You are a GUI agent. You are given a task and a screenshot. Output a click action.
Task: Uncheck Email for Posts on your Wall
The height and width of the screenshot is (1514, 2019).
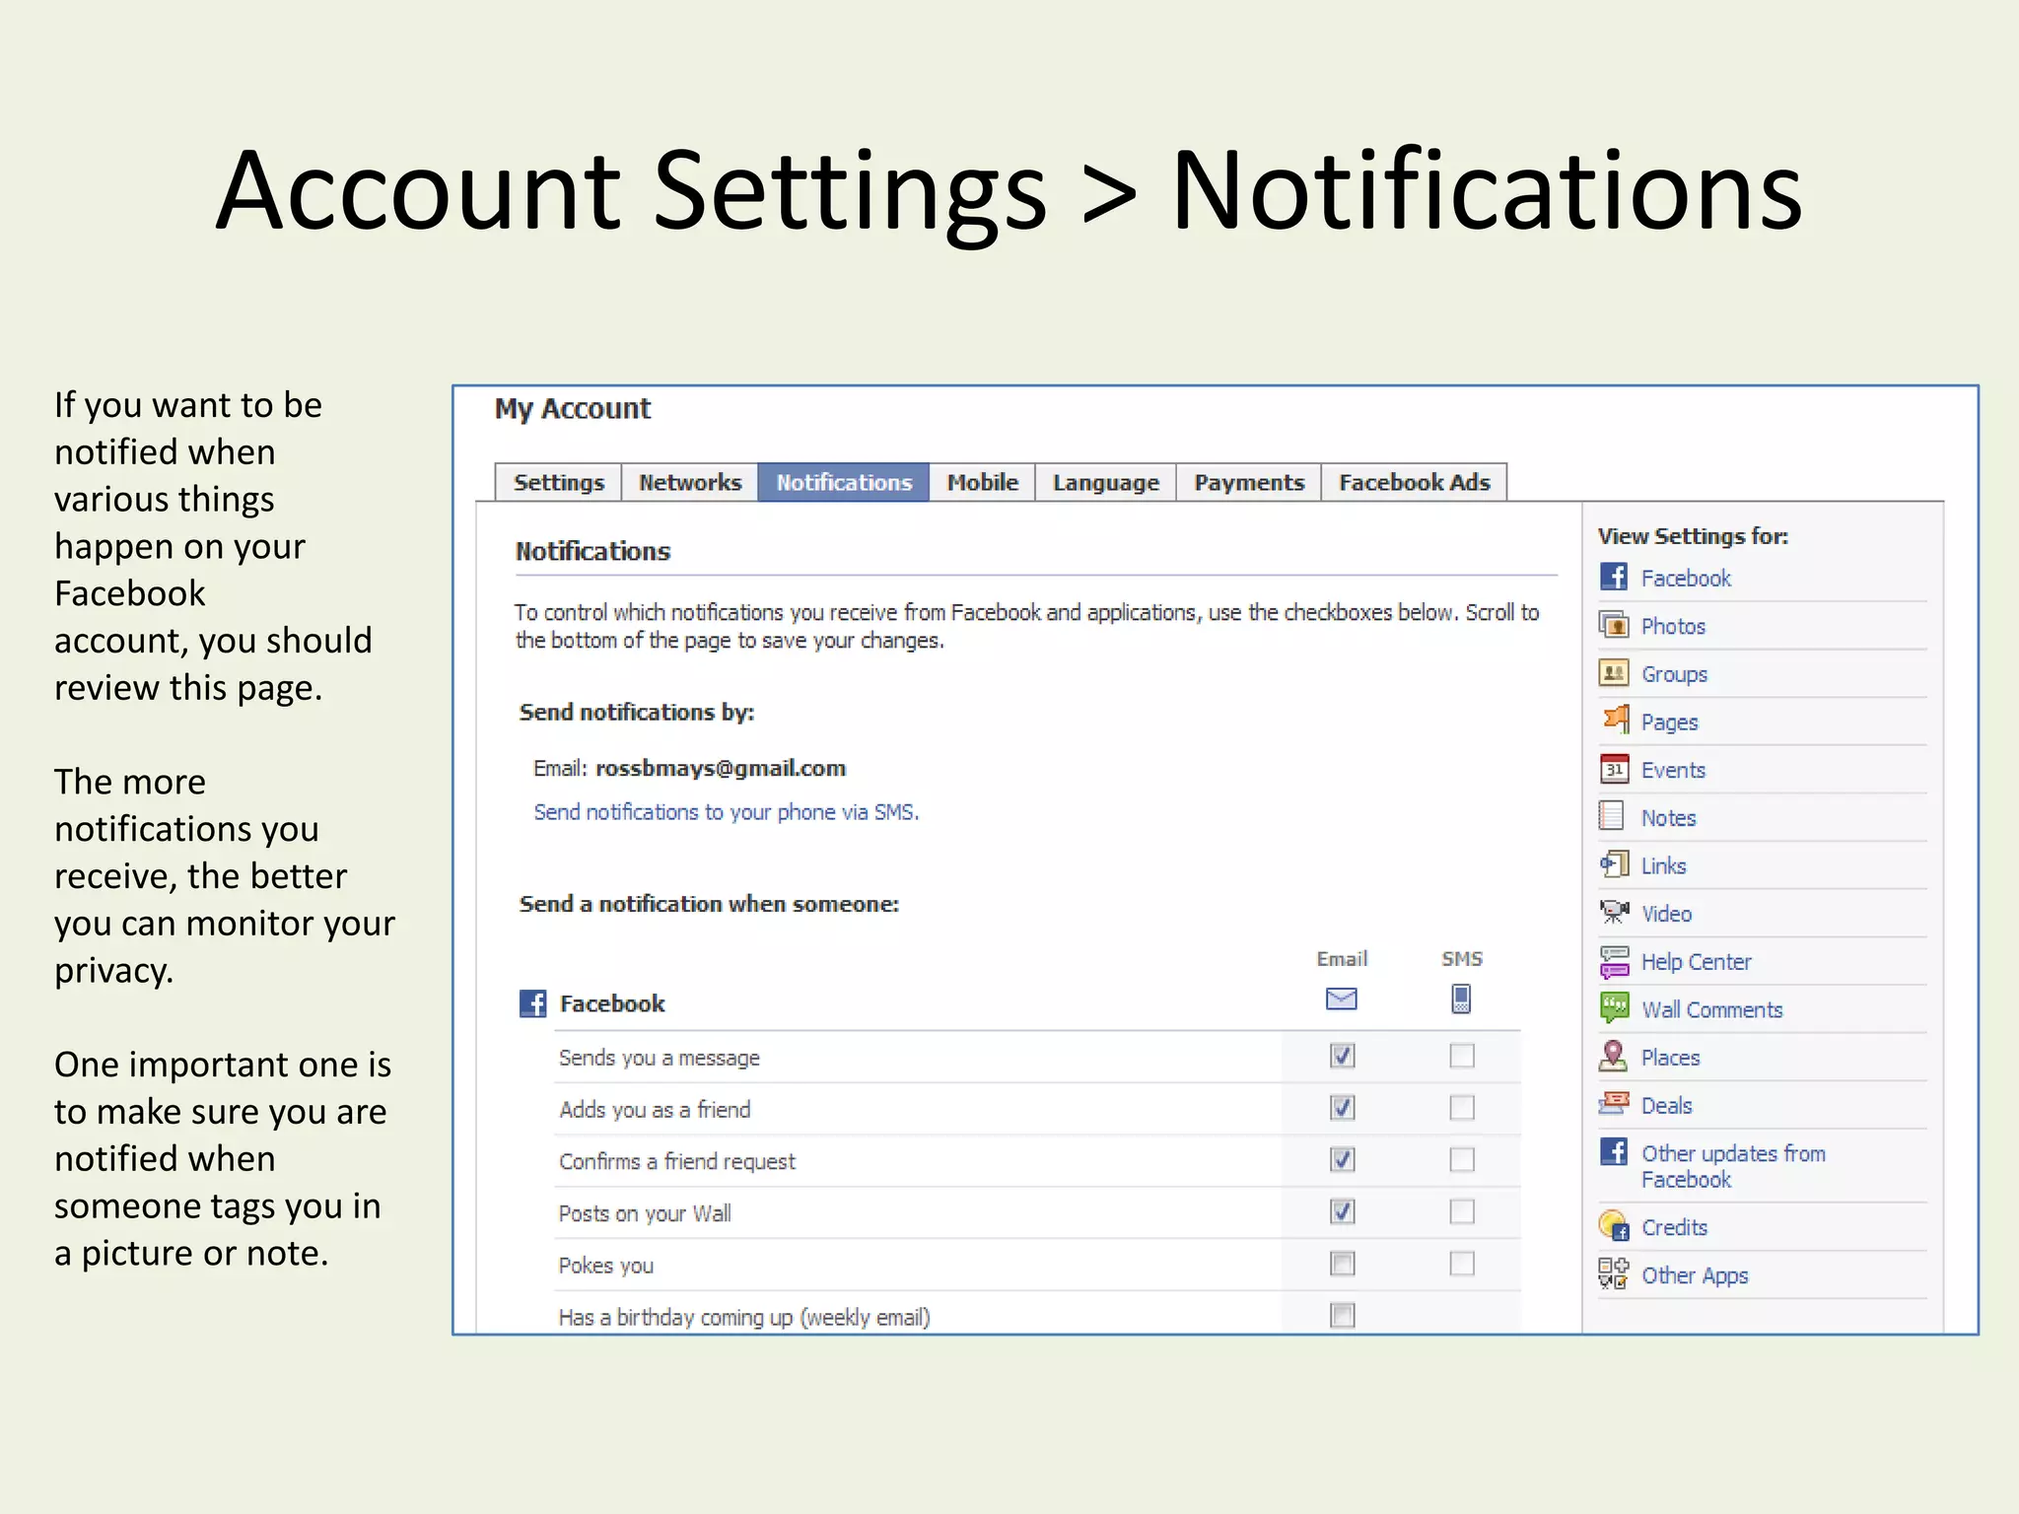(x=1342, y=1211)
